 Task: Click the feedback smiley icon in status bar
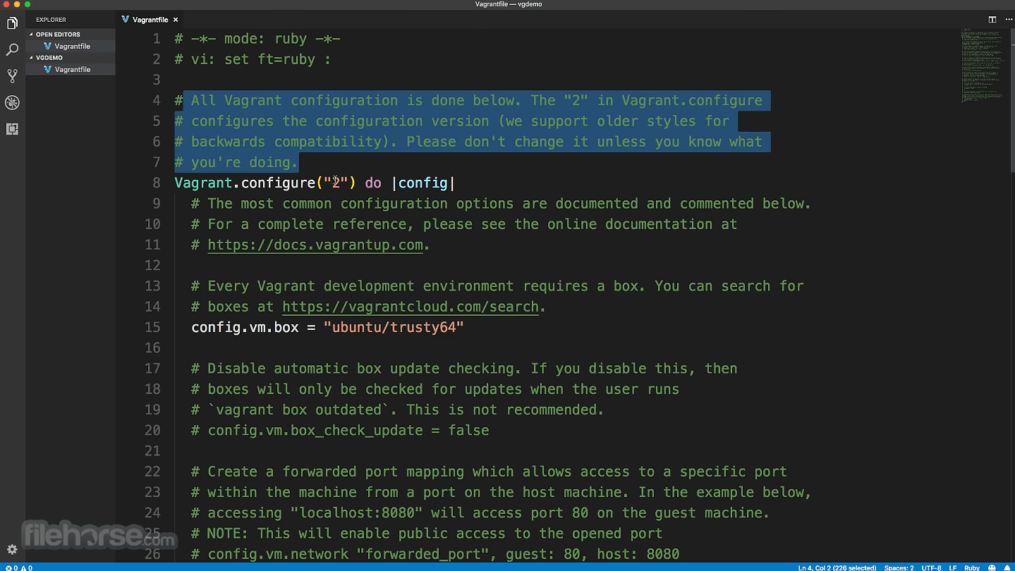click(993, 567)
